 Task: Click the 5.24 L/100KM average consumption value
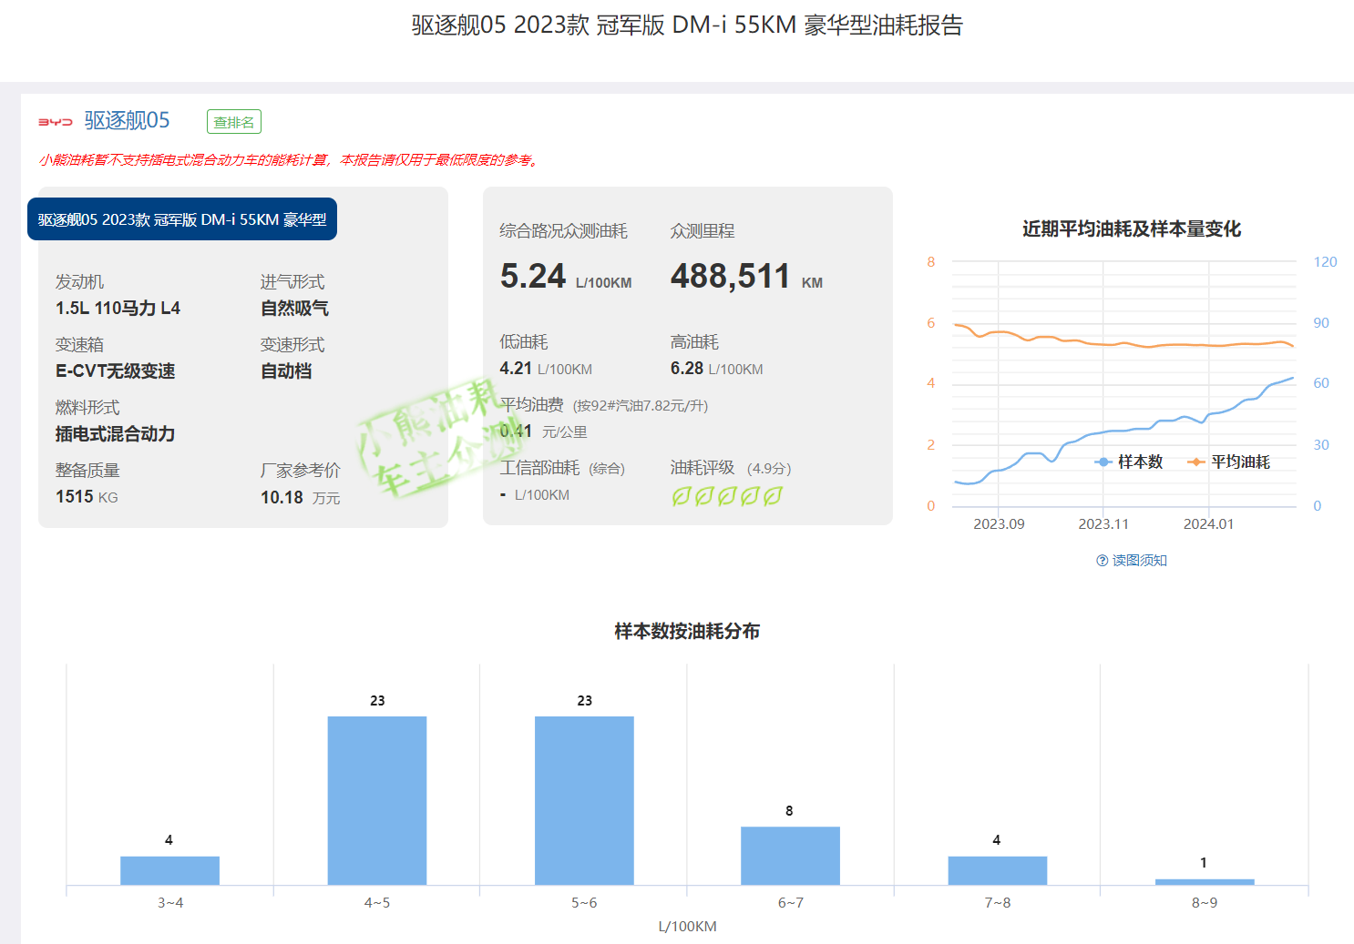pyautogui.click(x=566, y=276)
